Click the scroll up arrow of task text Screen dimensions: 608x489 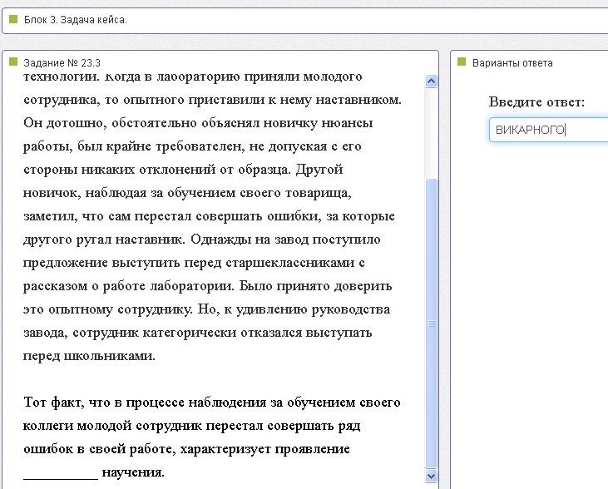click(431, 81)
